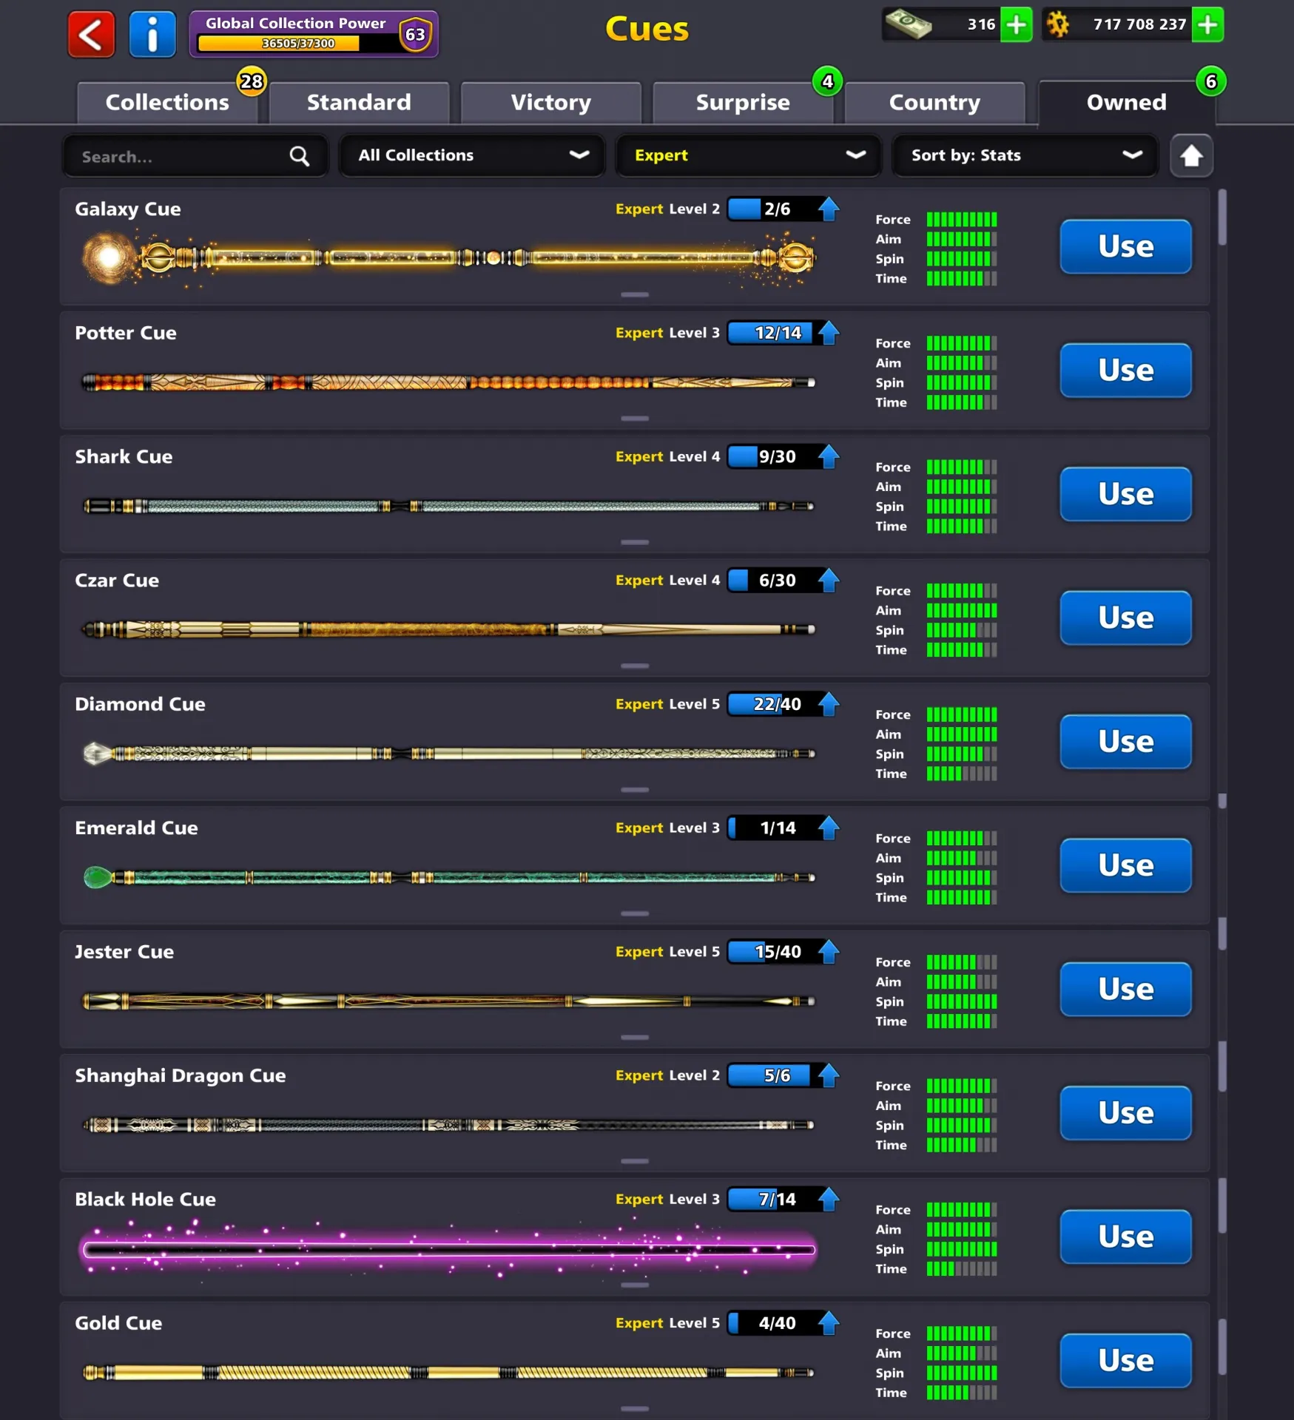The height and width of the screenshot is (1420, 1294).
Task: Click Global Collection Power progress bar
Action: pos(296,44)
